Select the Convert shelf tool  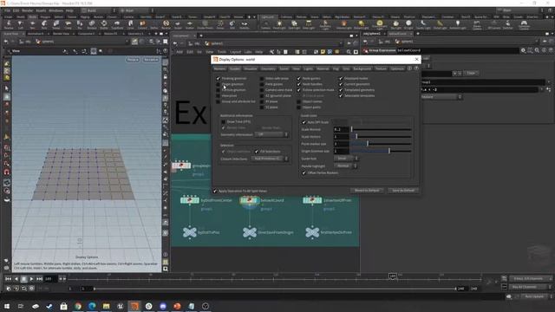coord(142,25)
